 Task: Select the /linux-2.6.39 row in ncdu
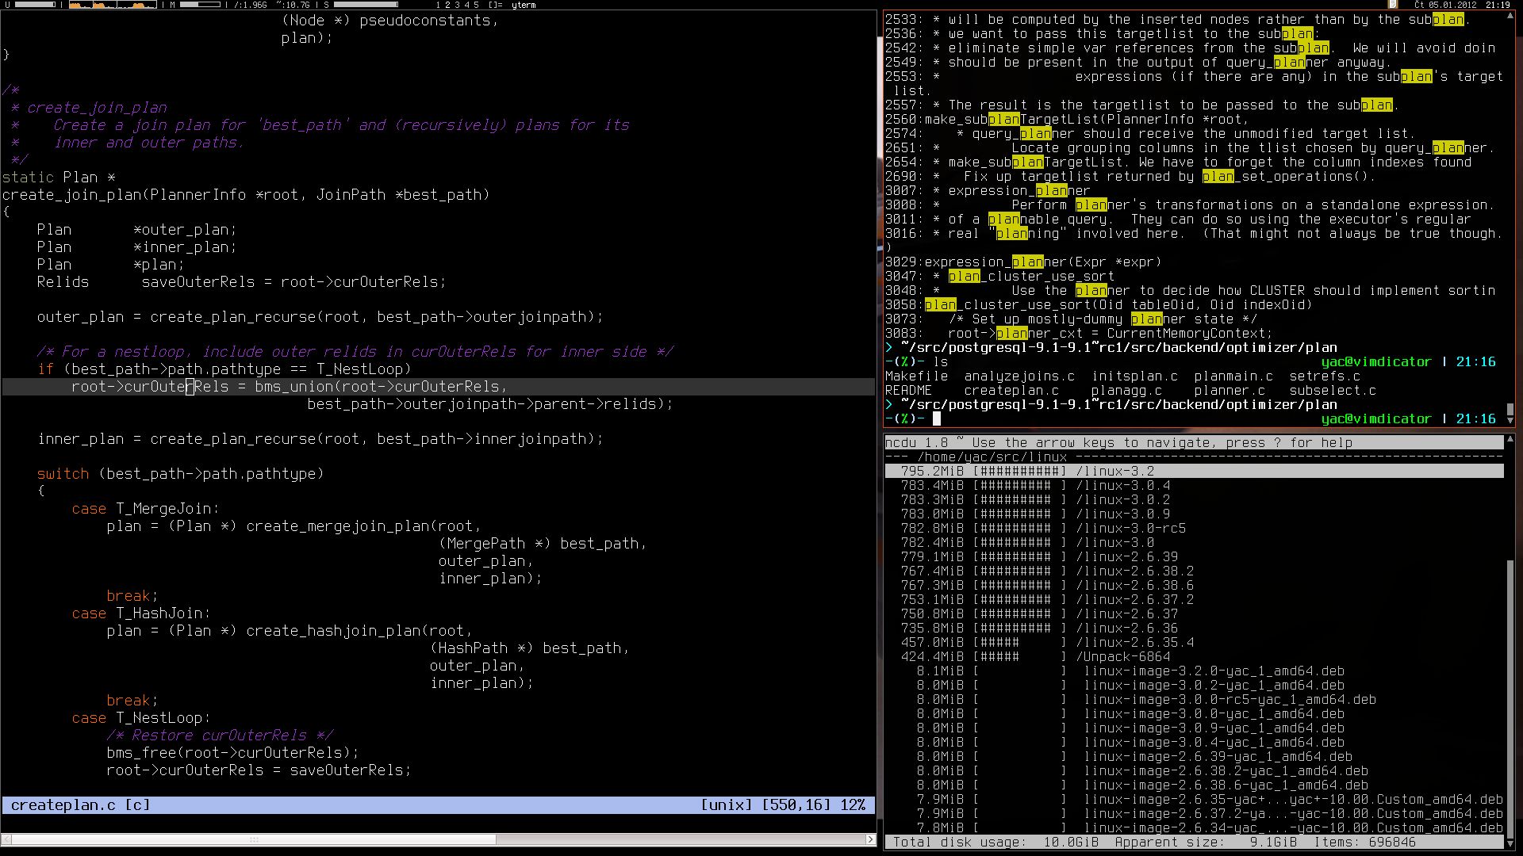click(x=1194, y=557)
